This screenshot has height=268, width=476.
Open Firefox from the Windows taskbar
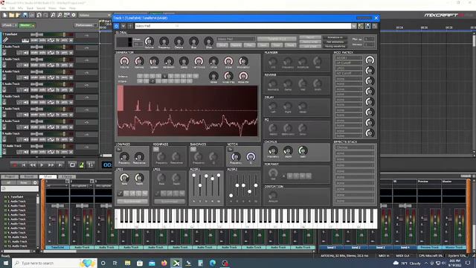click(x=164, y=263)
